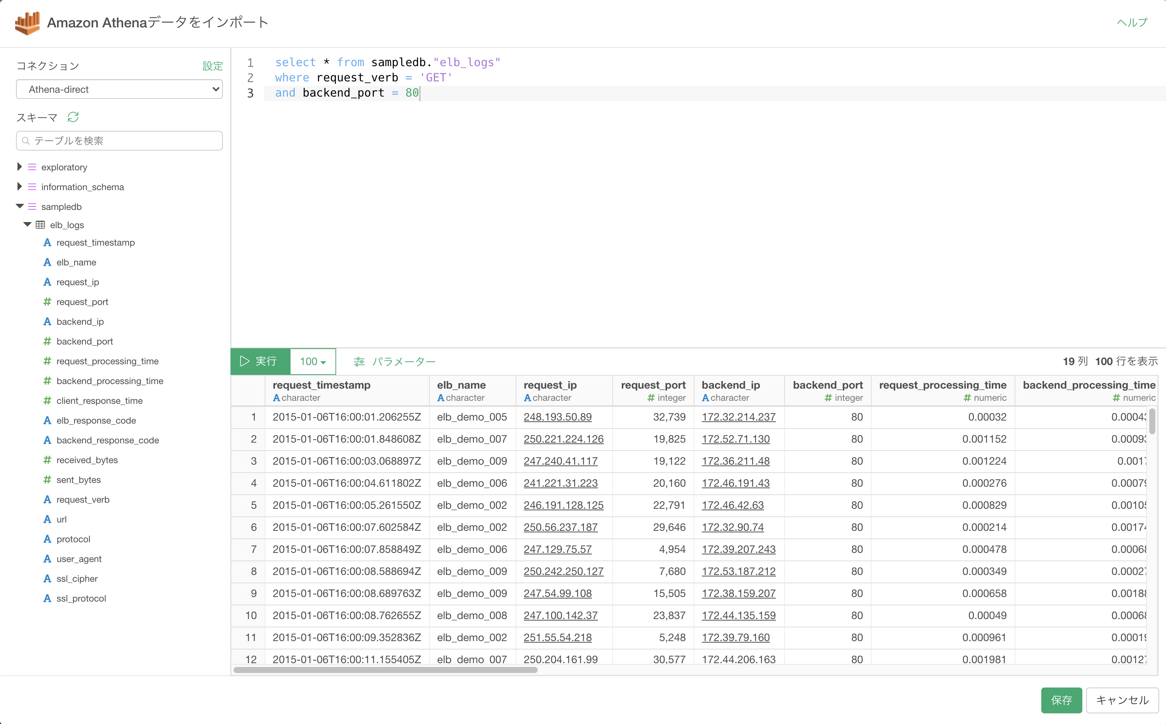Open the Athena-direct connection dropdown
The height and width of the screenshot is (724, 1166).
[x=119, y=89]
